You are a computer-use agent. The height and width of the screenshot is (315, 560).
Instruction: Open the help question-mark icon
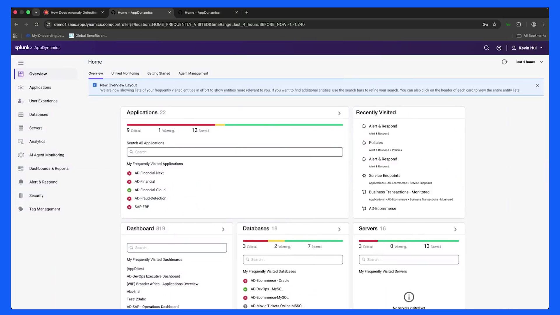point(499,48)
